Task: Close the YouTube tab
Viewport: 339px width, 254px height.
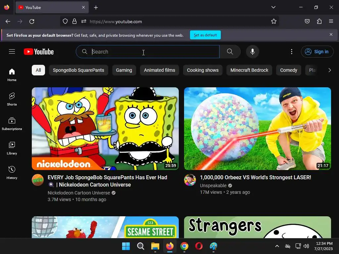Action: [83, 7]
